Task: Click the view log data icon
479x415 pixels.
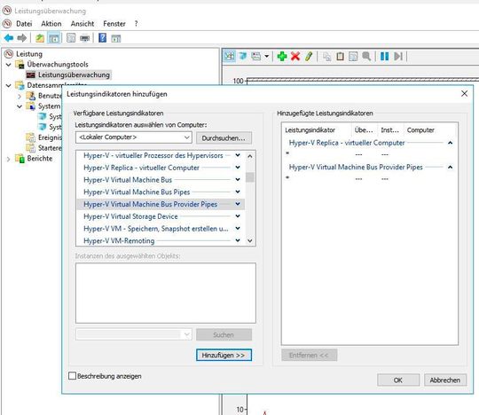Action: pyautogui.click(x=243, y=56)
